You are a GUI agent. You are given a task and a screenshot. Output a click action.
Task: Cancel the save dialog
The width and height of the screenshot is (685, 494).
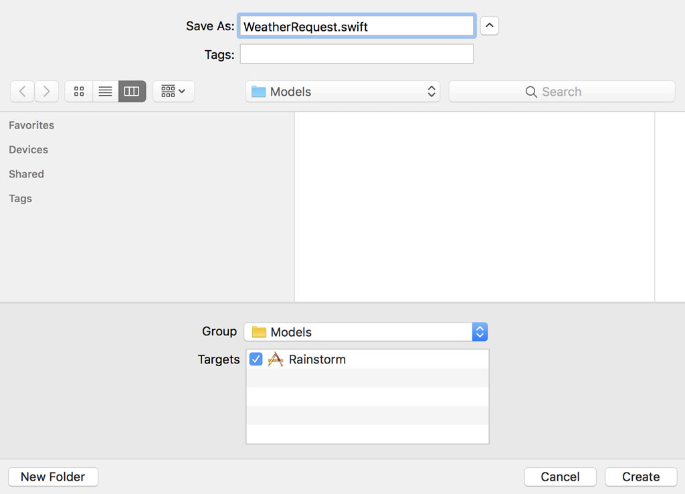tap(560, 477)
